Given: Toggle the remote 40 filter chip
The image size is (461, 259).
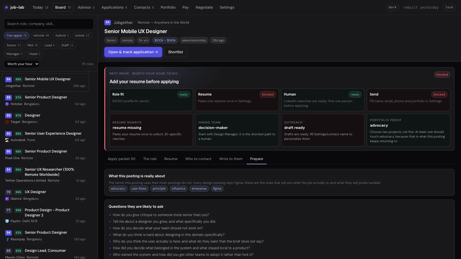Looking at the screenshot, I should tap(41, 36).
